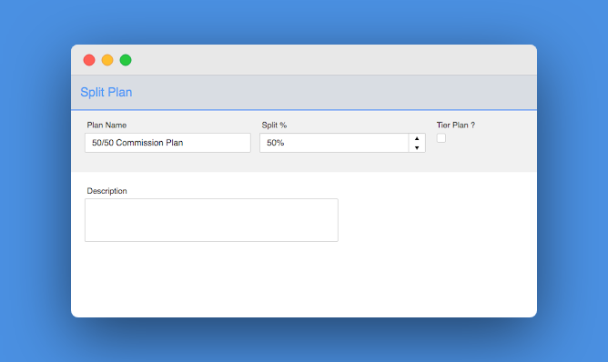Click into the Plan Name field
The height and width of the screenshot is (362, 608).
click(x=167, y=143)
